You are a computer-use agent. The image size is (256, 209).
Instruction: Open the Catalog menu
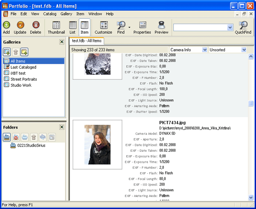click(x=50, y=14)
